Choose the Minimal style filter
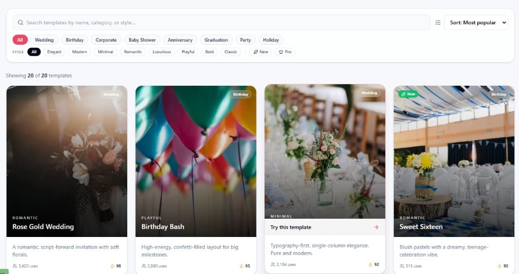The height and width of the screenshot is (274, 519). coord(105,52)
